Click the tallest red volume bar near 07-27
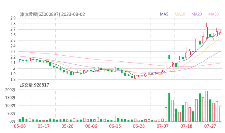The width and height of the screenshot is (225, 133). pyautogui.click(x=207, y=106)
